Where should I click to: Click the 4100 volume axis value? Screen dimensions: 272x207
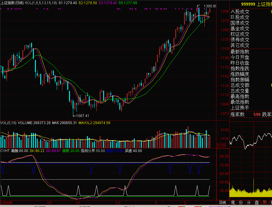click(225, 130)
